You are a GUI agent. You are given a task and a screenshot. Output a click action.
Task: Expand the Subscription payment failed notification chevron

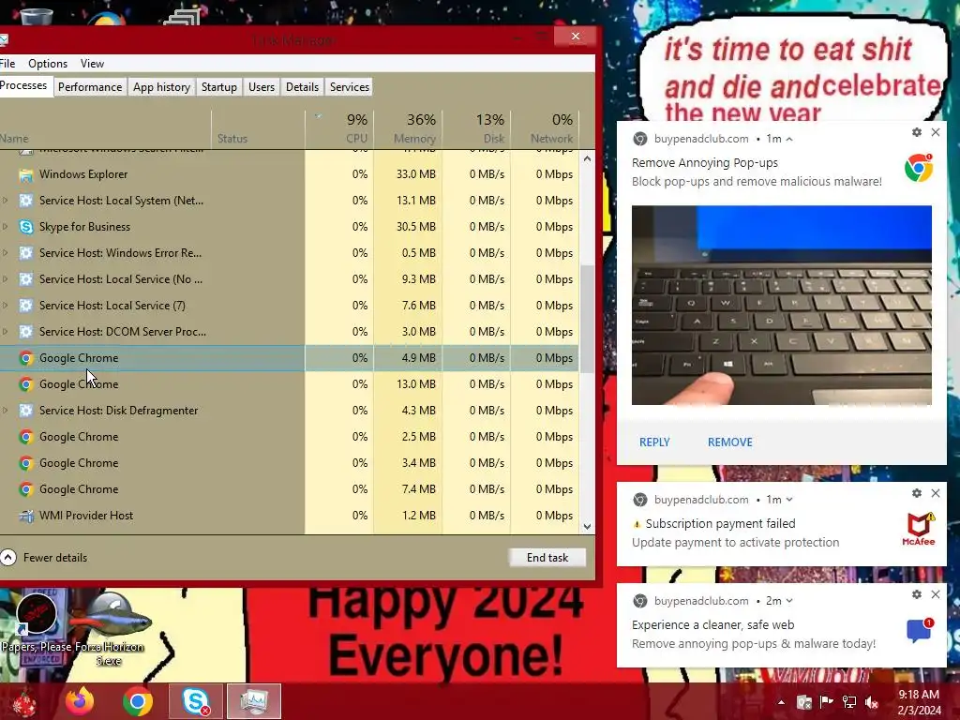pyautogui.click(x=789, y=500)
